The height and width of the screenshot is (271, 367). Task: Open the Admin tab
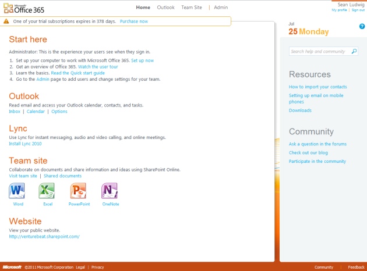(x=221, y=8)
